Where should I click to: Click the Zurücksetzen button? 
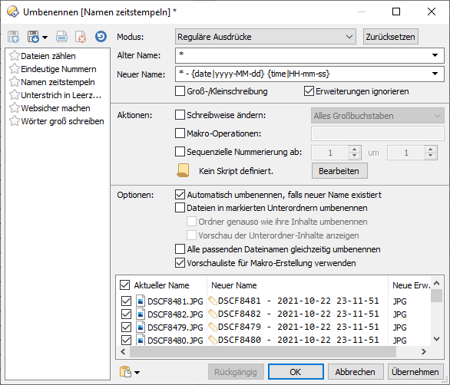tap(390, 37)
